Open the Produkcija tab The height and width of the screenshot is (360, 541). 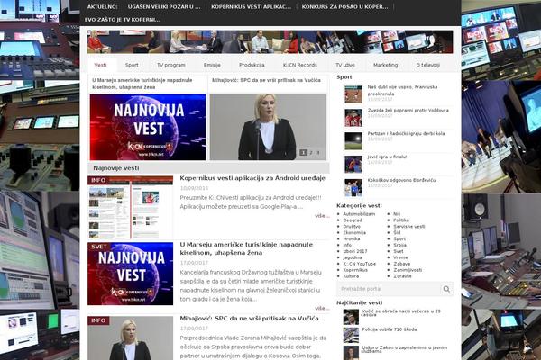point(252,65)
